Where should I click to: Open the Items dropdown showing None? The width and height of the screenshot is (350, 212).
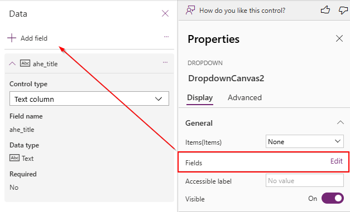305,141
